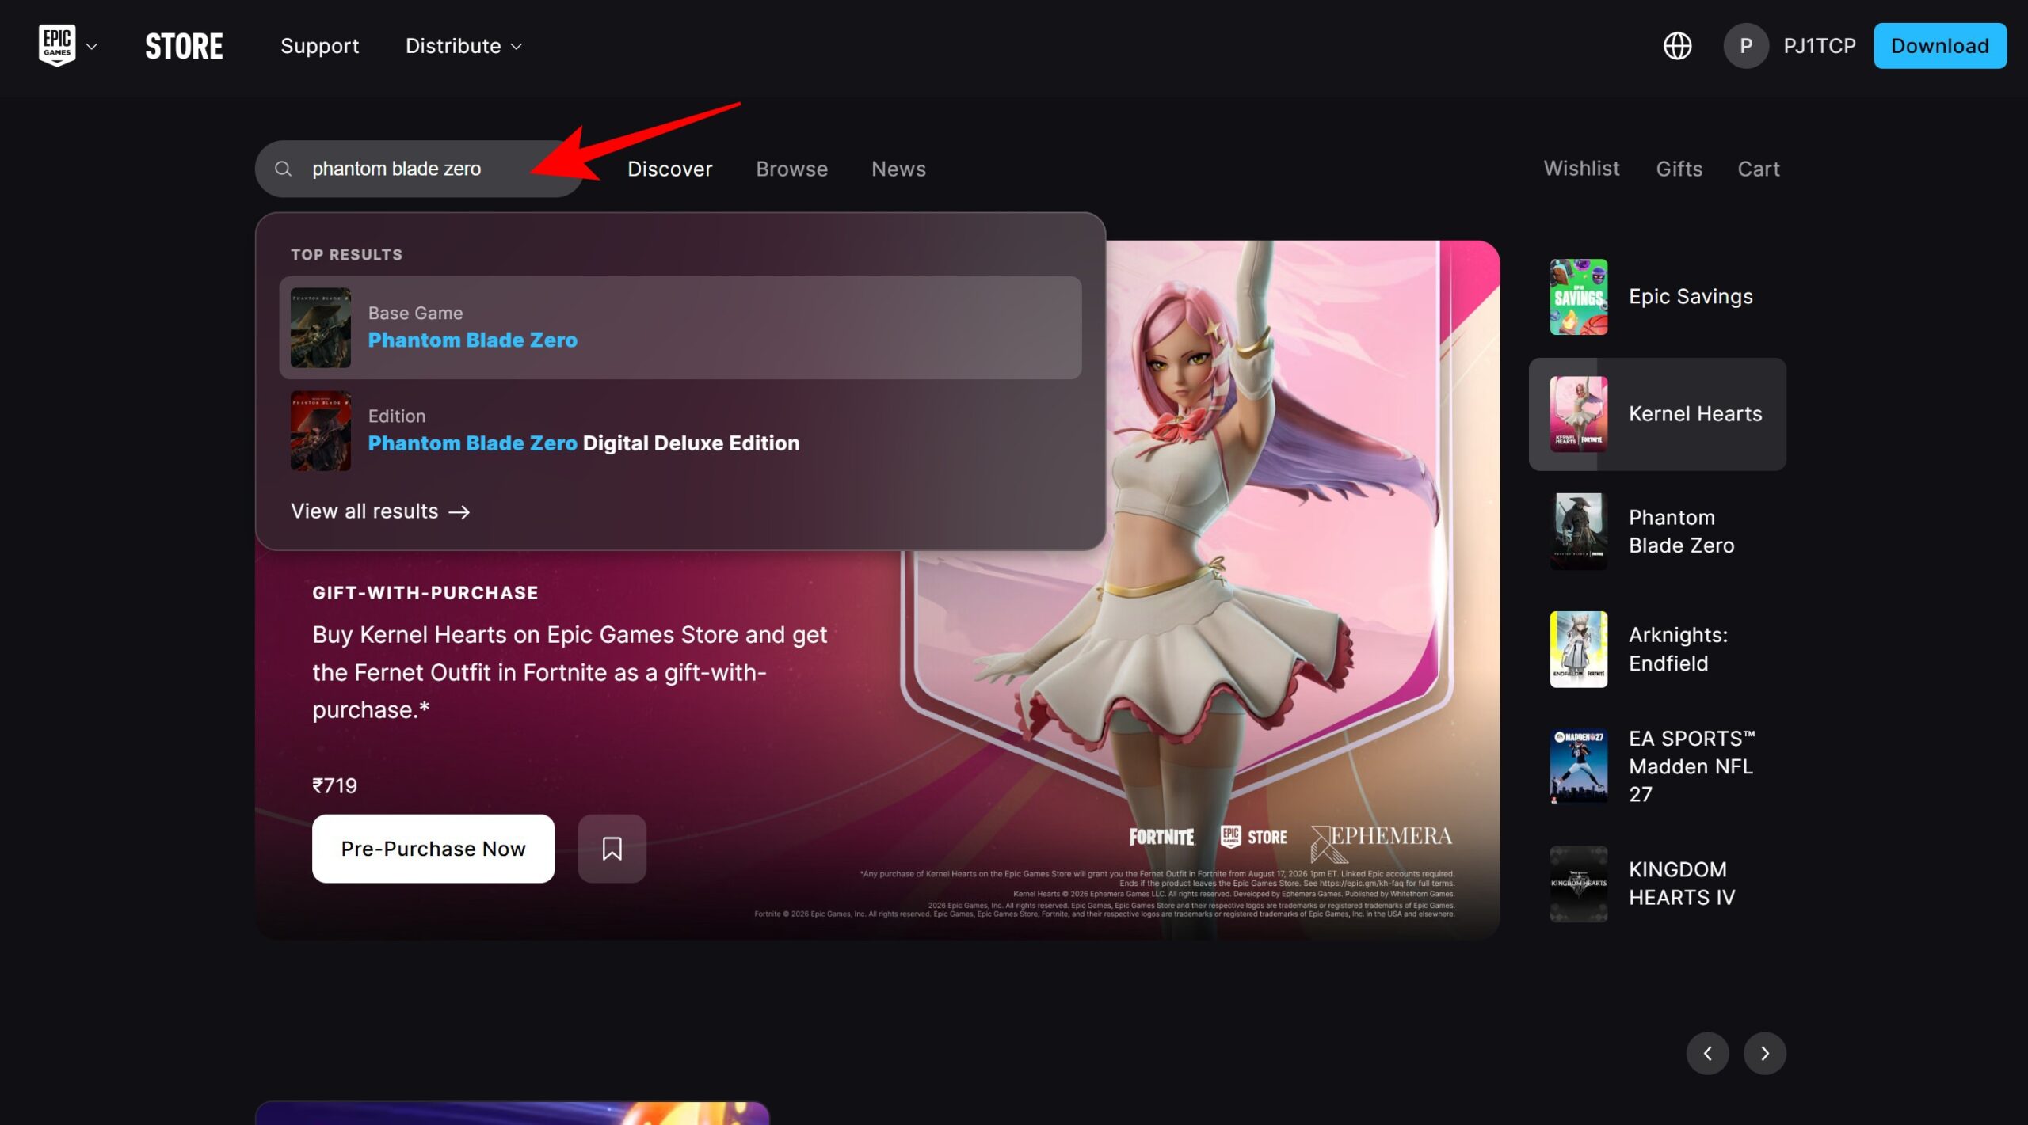2028x1125 pixels.
Task: Open the STORE home logo
Action: pos(184,46)
